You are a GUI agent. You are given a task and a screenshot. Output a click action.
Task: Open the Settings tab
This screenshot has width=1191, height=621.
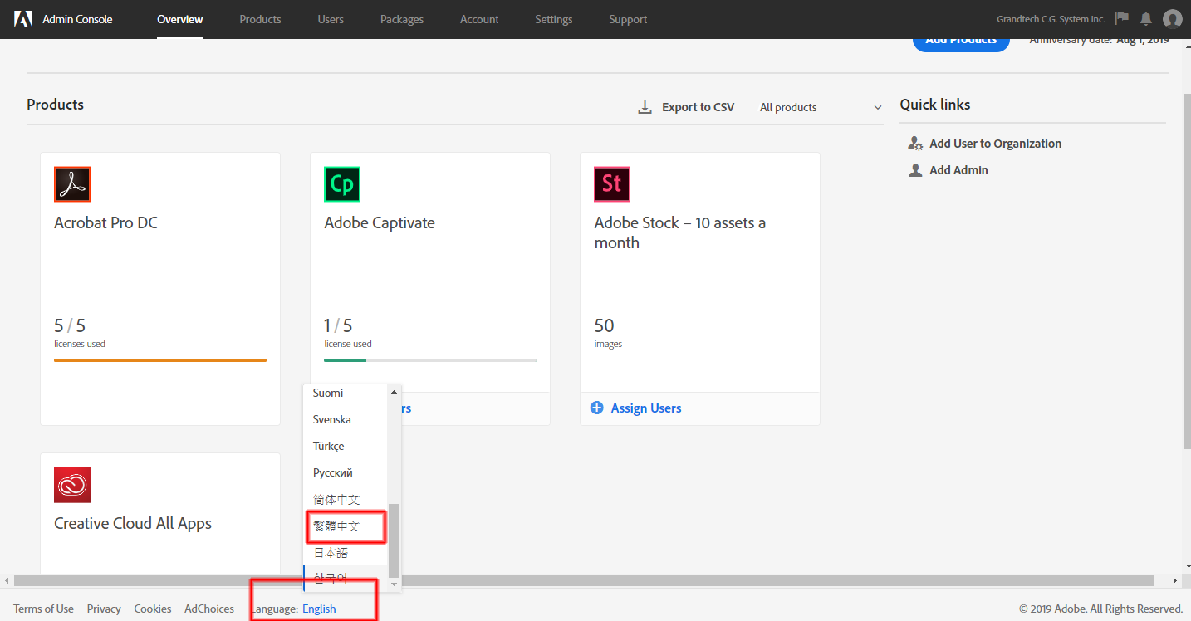click(553, 19)
